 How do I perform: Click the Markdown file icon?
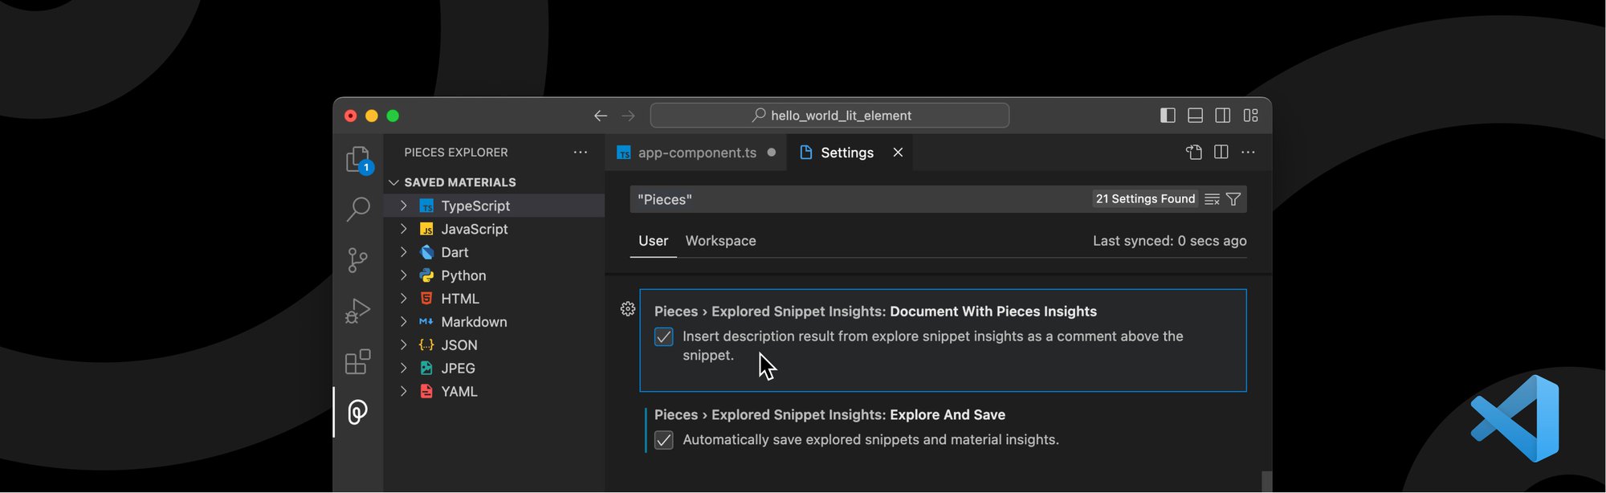coord(426,322)
